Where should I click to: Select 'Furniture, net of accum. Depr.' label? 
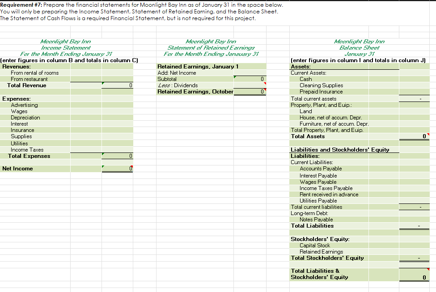pos(334,124)
